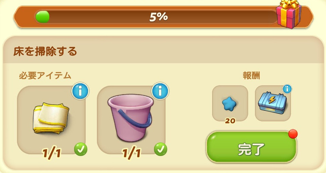Click the 床を掃除する task title
The image size is (326, 173).
(x=45, y=52)
